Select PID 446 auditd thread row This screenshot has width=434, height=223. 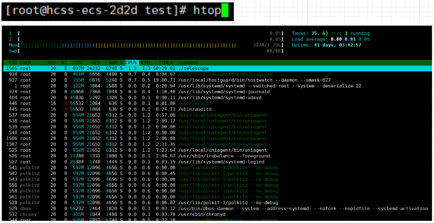(x=218, y=103)
